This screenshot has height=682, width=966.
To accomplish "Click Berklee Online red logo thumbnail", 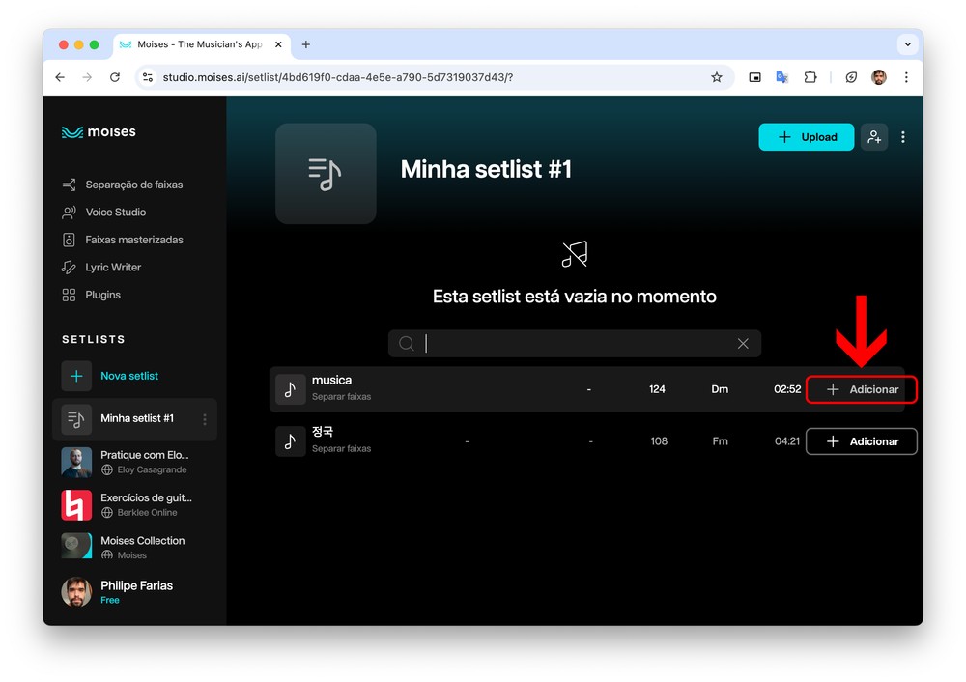I will click(x=76, y=505).
